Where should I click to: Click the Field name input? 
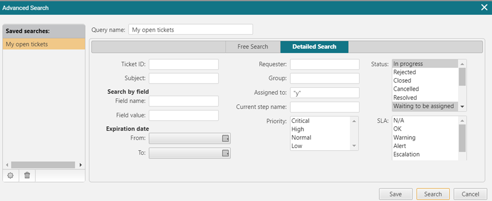click(x=184, y=101)
